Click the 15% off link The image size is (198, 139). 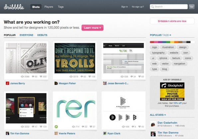coord(177,103)
